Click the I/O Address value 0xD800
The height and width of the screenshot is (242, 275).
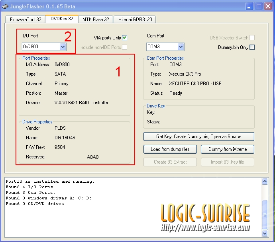tap(62, 64)
